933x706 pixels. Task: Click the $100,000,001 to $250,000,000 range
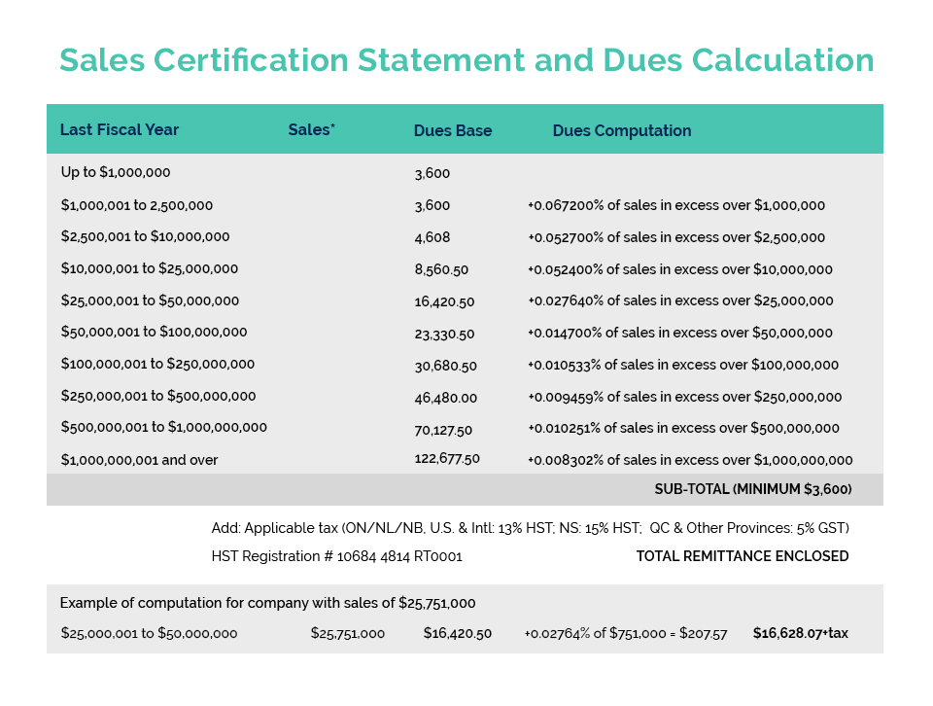[x=157, y=364]
